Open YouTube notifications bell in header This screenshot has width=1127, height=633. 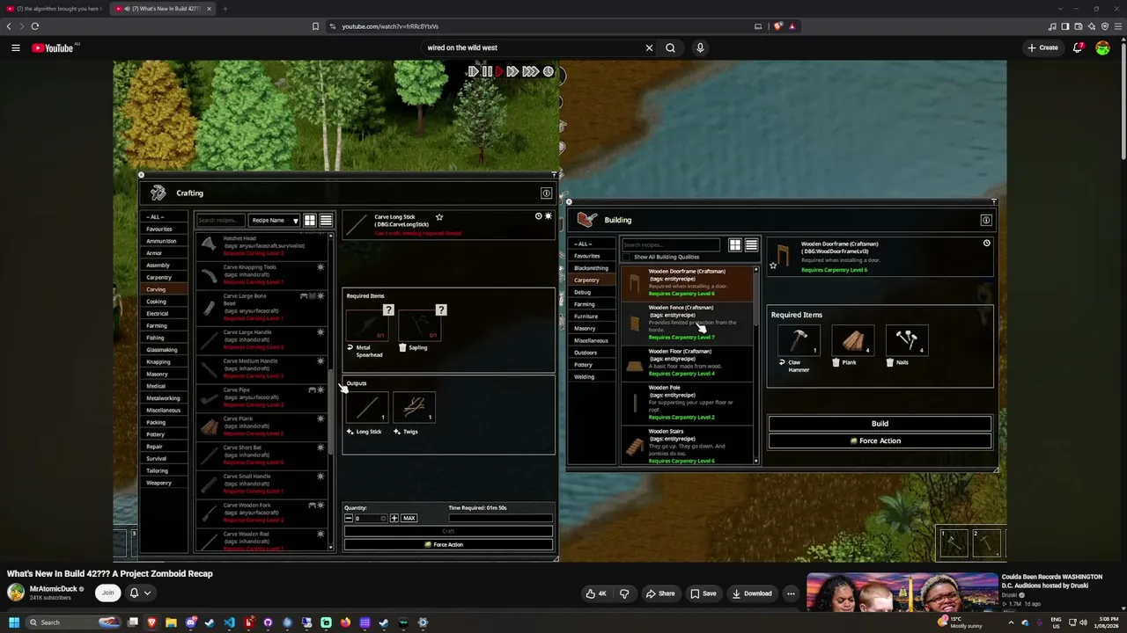[1078, 48]
